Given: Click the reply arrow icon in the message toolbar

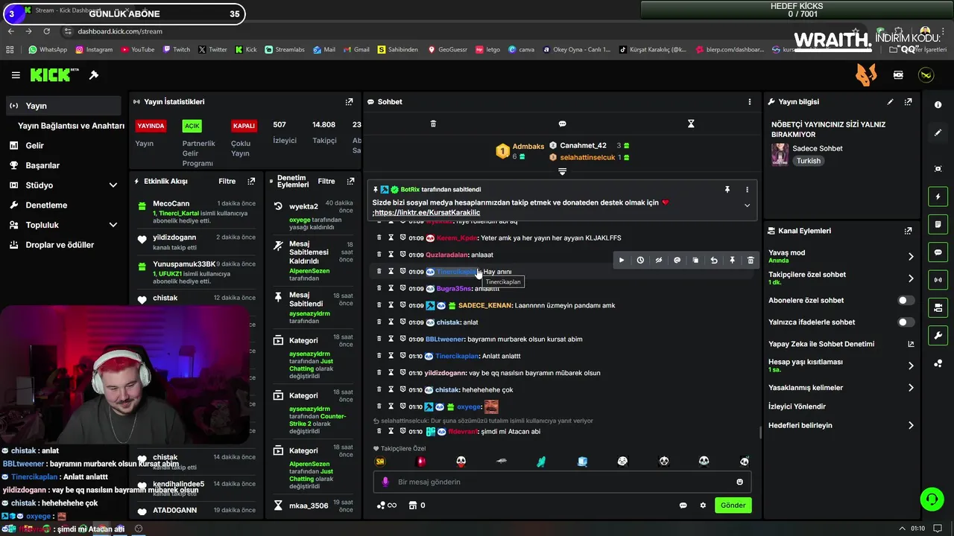Looking at the screenshot, I should [x=714, y=261].
